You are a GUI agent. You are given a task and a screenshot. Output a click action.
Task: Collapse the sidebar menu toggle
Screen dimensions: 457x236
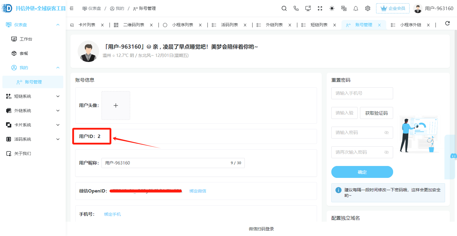click(x=72, y=8)
